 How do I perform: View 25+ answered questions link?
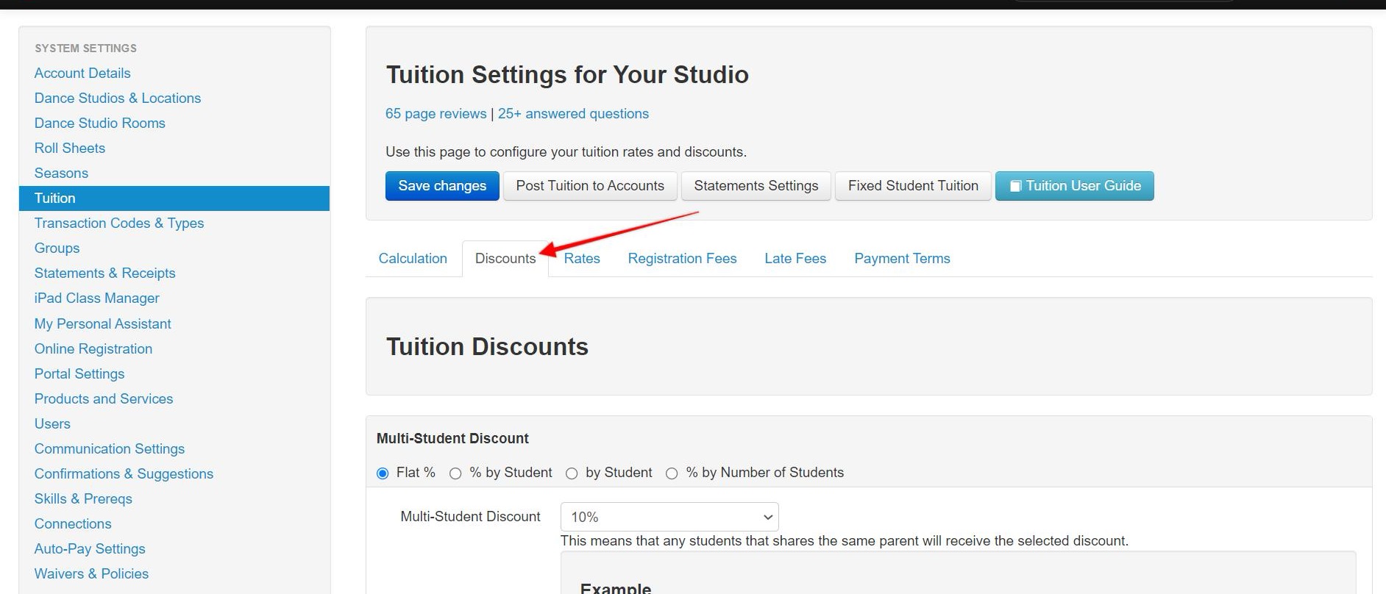573,114
